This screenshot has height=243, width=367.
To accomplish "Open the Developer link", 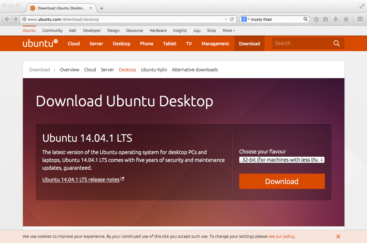I will (92, 31).
